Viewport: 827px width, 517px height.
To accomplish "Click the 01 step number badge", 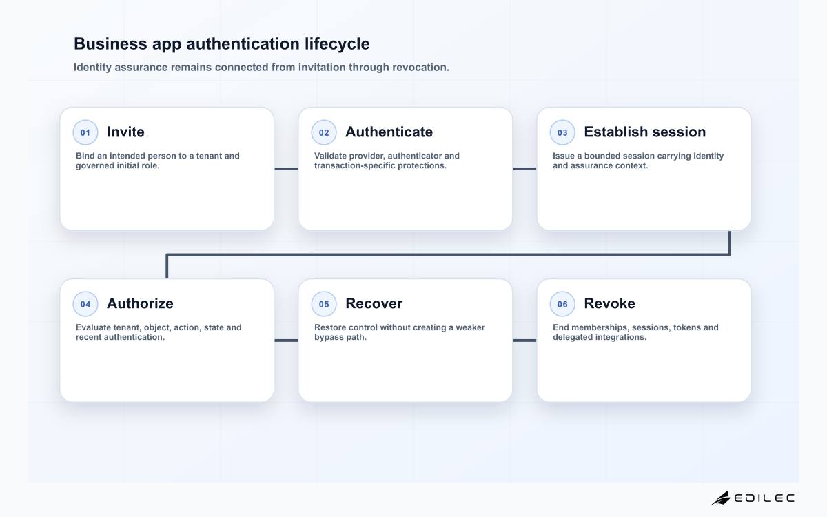I will [x=85, y=132].
